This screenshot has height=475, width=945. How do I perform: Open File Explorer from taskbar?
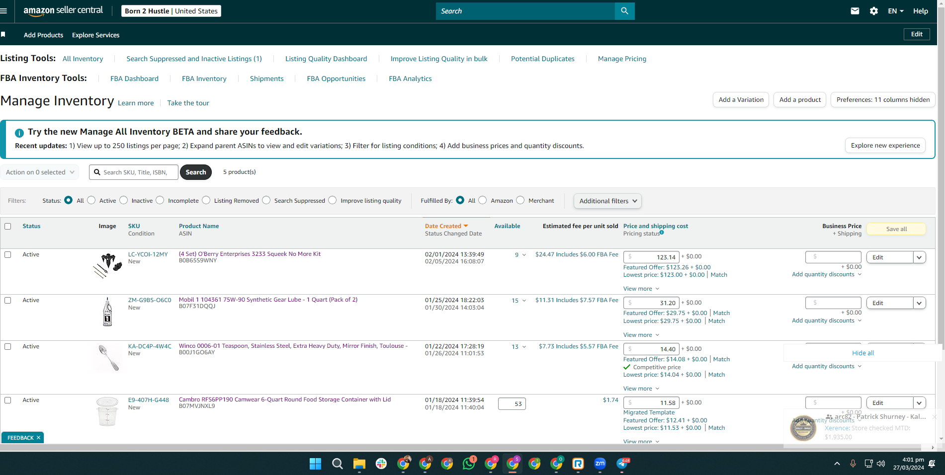(x=359, y=464)
